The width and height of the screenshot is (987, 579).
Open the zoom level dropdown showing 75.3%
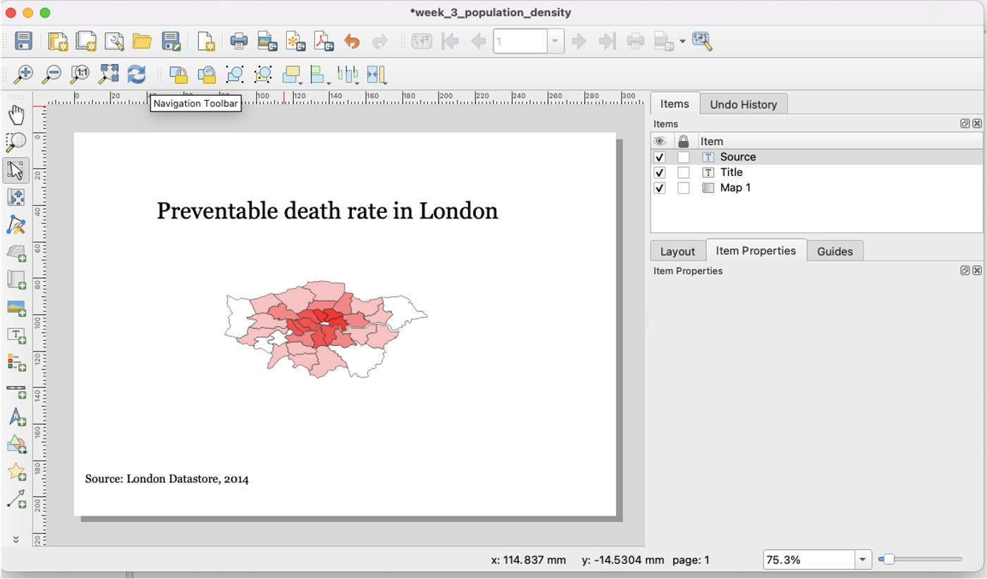pyautogui.click(x=862, y=559)
